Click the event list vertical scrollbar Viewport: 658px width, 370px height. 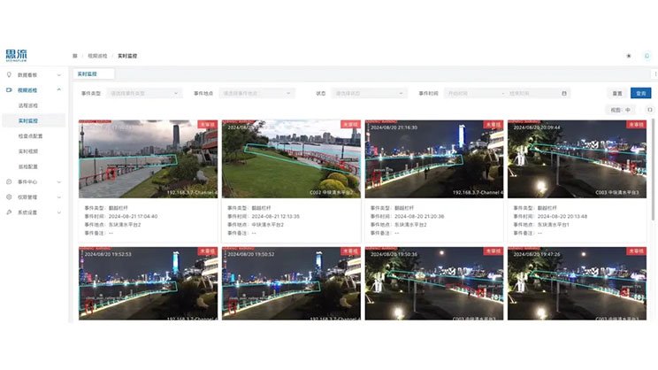point(653,170)
